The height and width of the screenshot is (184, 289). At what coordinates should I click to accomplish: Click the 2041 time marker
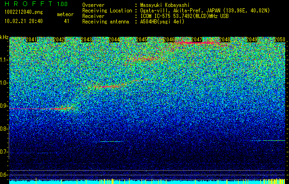click(x=31, y=40)
